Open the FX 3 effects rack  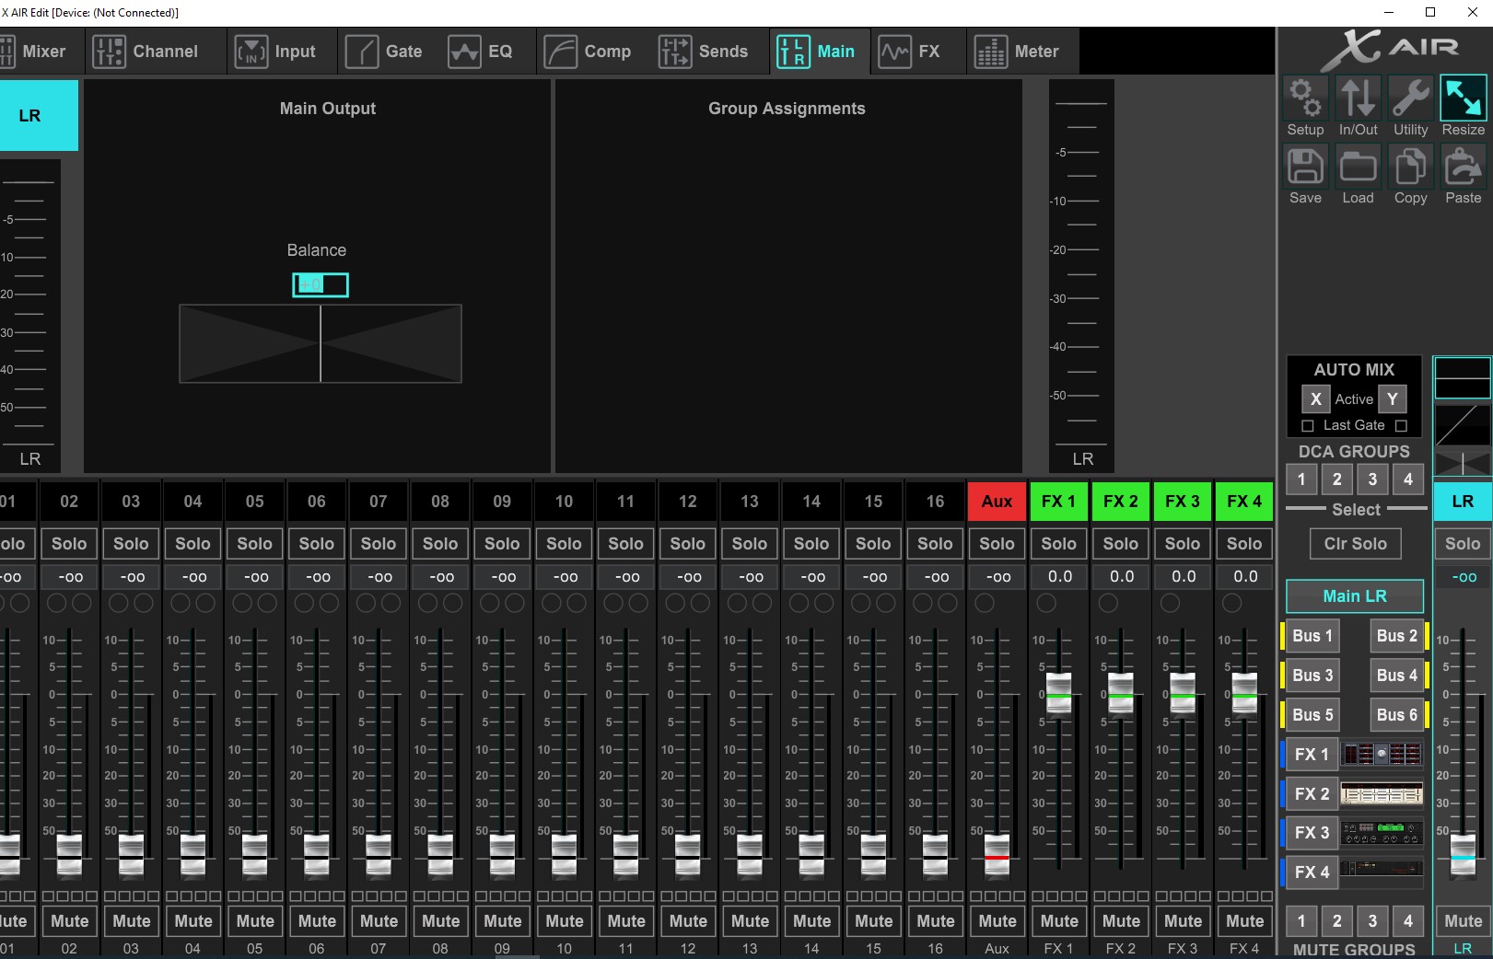1382,833
